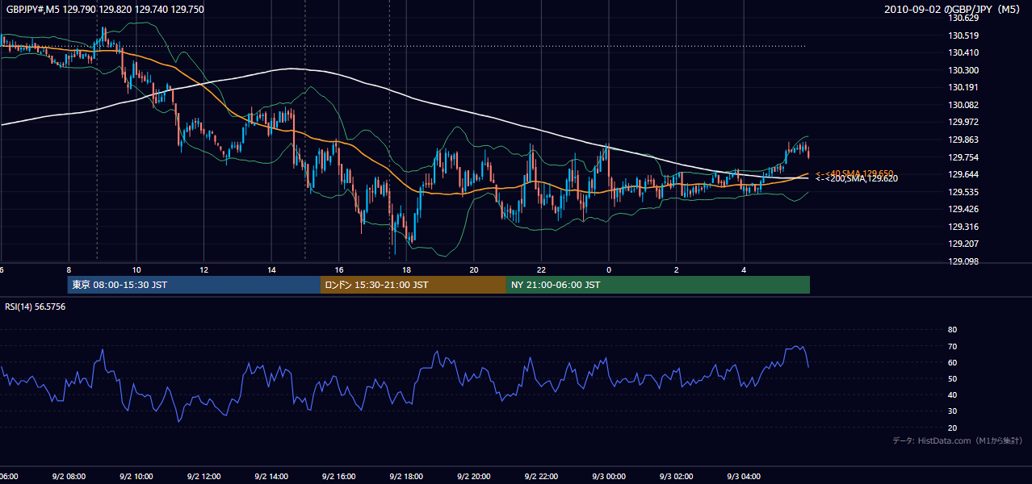Click the bottom time label 9/2 12:00

click(203, 476)
